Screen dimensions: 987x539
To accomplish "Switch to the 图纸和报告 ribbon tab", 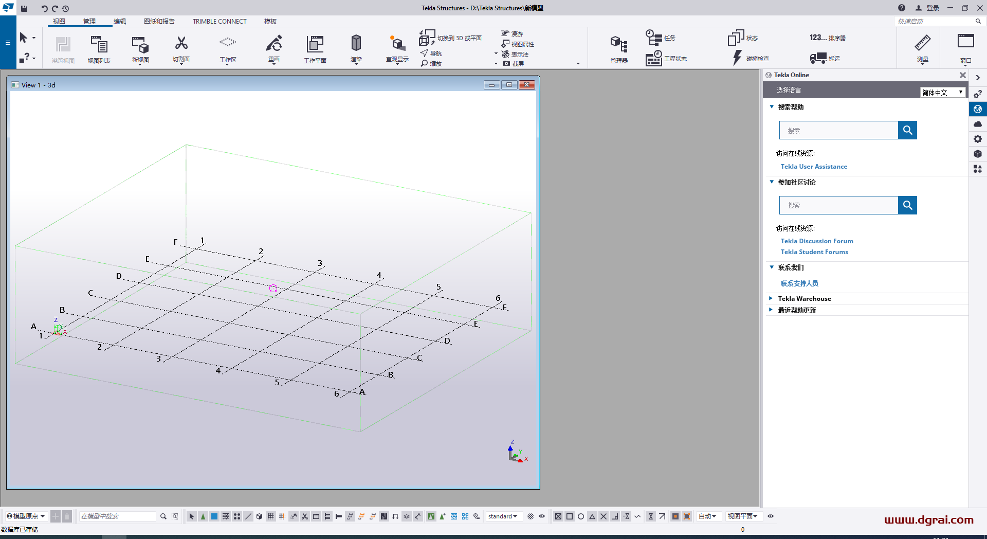I will [x=159, y=22].
